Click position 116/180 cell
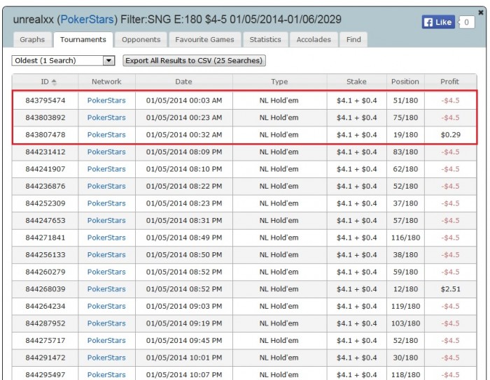Image resolution: width=490 pixels, height=380 pixels. coord(405,237)
